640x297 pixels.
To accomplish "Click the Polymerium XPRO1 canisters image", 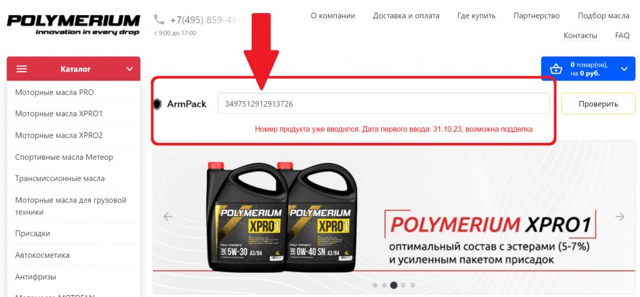I will (282, 217).
